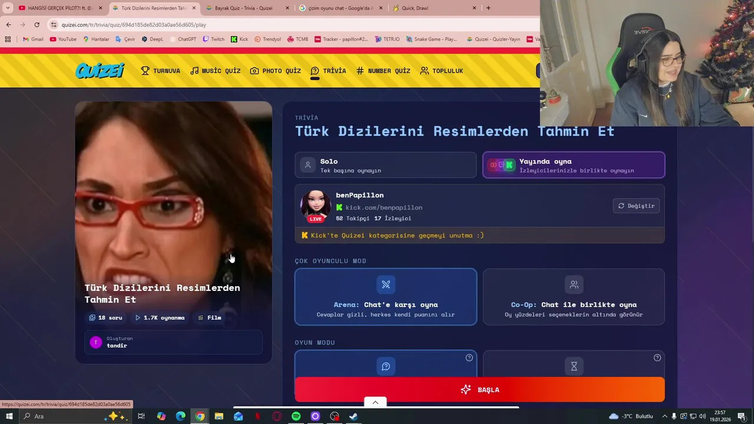754x424 pixels.
Task: Click browser back arrow
Action: click(8, 25)
